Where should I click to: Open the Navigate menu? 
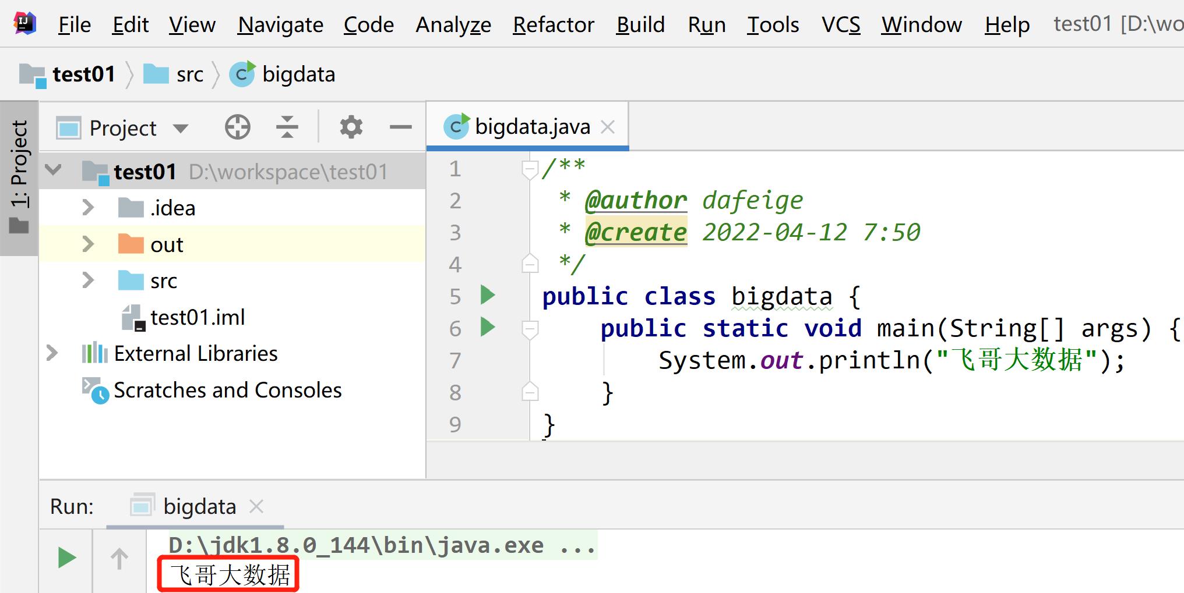[x=280, y=24]
